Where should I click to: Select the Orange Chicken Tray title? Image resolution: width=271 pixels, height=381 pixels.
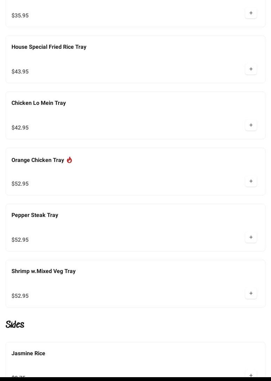pos(38,160)
